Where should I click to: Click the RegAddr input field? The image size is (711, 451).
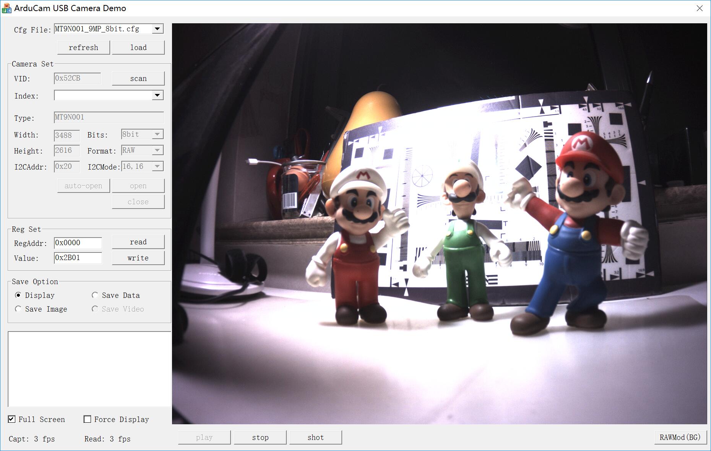pos(78,243)
